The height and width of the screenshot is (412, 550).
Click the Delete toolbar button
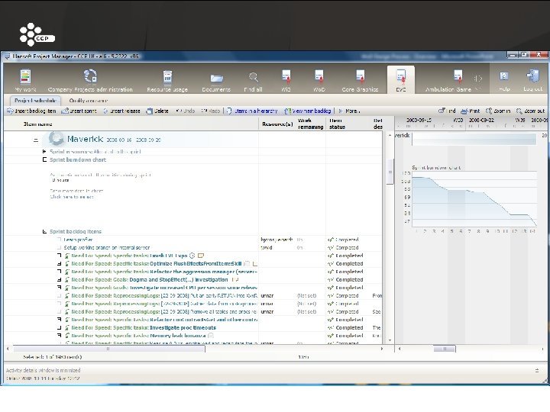[157, 111]
